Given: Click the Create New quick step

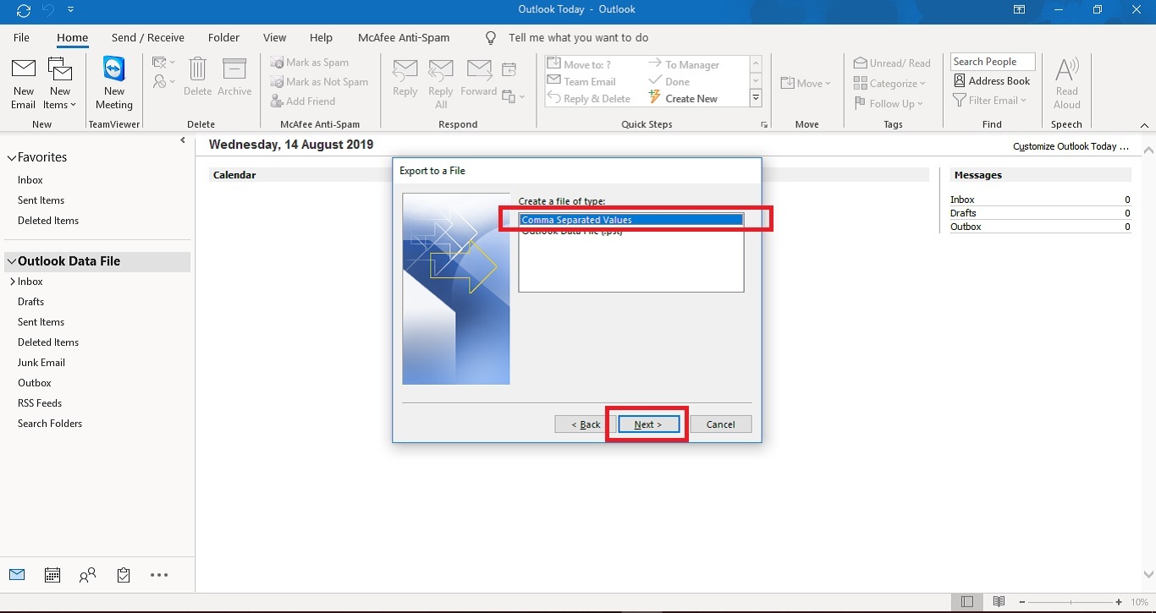Looking at the screenshot, I should coord(684,98).
